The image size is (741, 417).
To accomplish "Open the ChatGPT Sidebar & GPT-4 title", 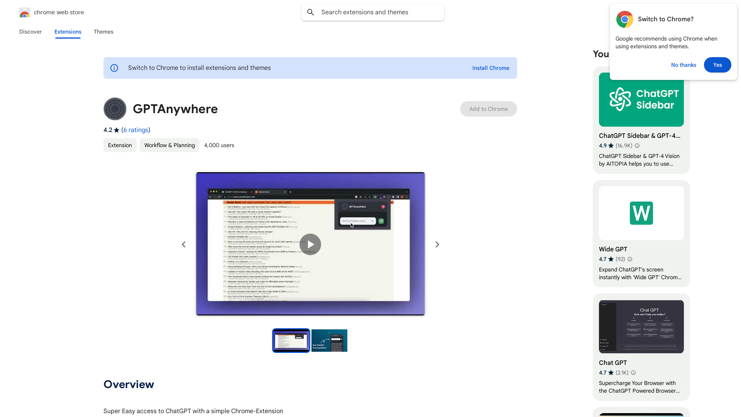I will point(640,136).
